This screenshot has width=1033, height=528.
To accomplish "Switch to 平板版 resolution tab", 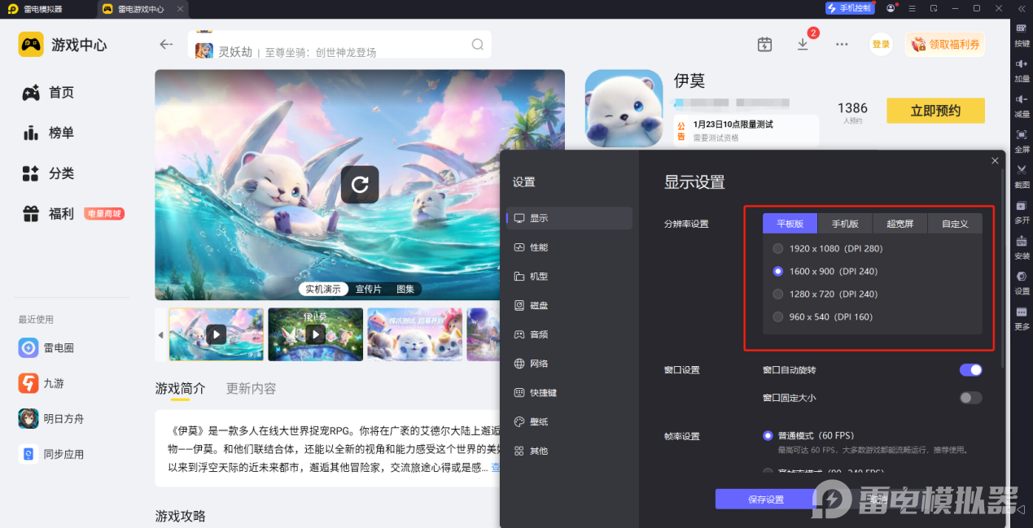I will coord(790,224).
